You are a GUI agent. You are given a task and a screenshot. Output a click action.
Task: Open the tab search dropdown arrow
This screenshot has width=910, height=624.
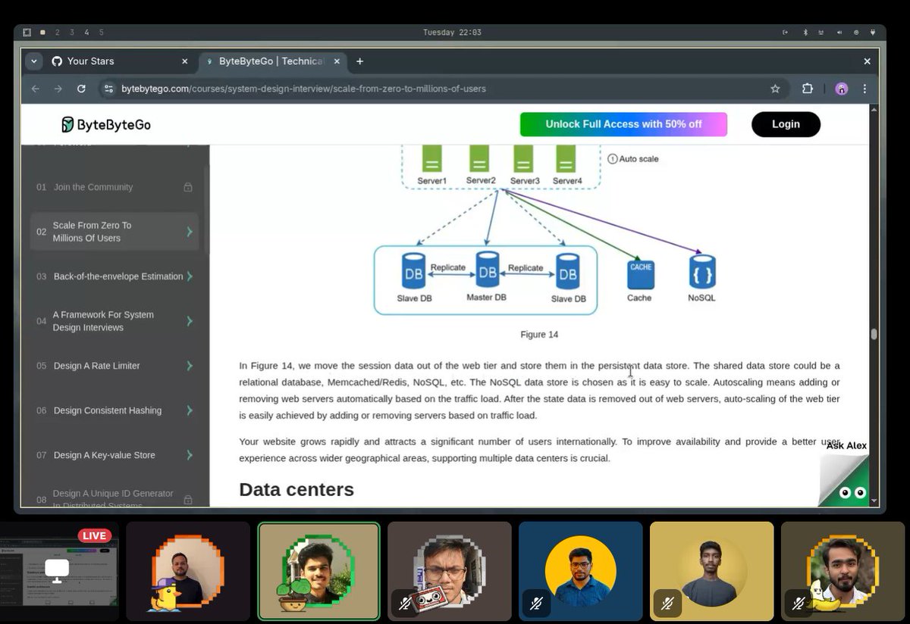tap(33, 61)
